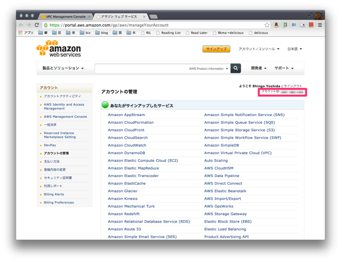Open Amazon Simple Storage Service (S3)

(240, 130)
